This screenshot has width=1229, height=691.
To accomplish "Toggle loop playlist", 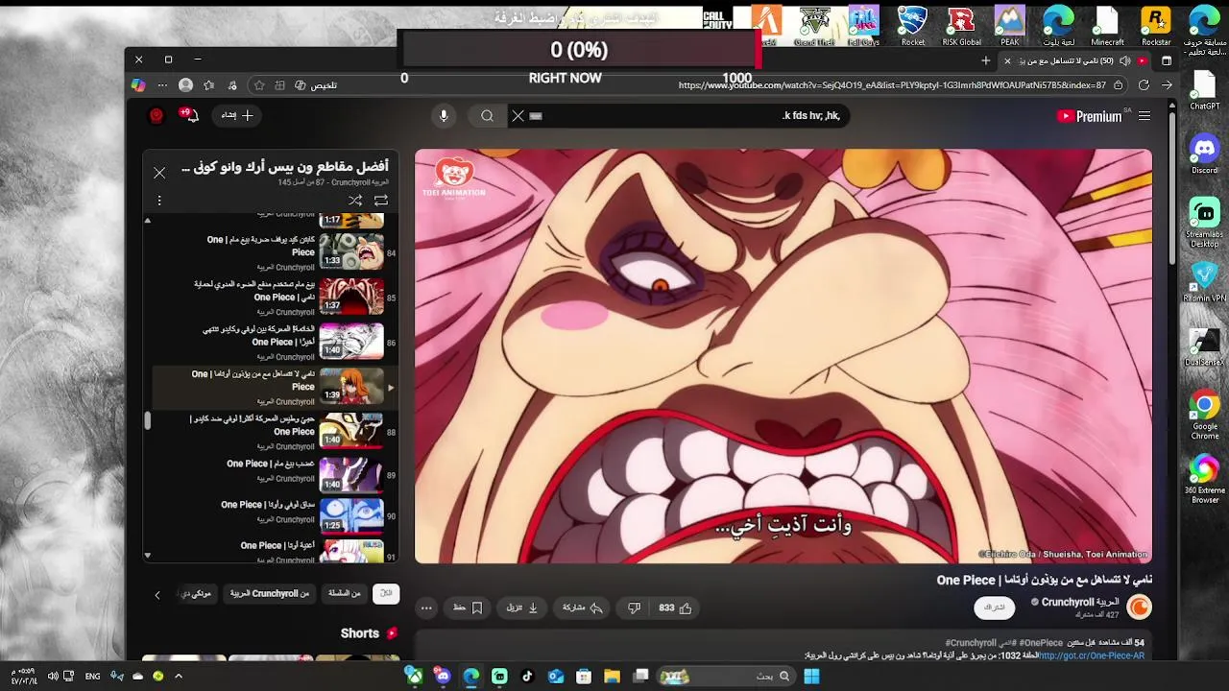I will tap(381, 200).
